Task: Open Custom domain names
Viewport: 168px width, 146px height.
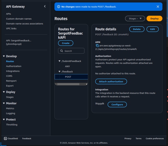Action: [x=19, y=19]
